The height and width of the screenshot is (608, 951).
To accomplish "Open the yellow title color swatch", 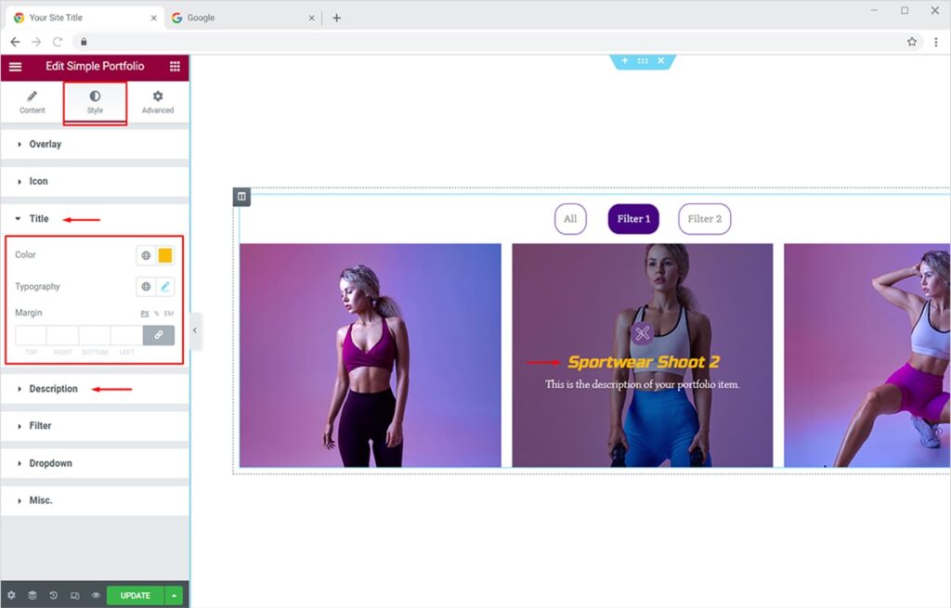I will 165,255.
